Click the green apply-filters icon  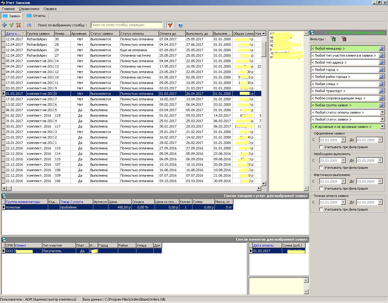click(333, 39)
